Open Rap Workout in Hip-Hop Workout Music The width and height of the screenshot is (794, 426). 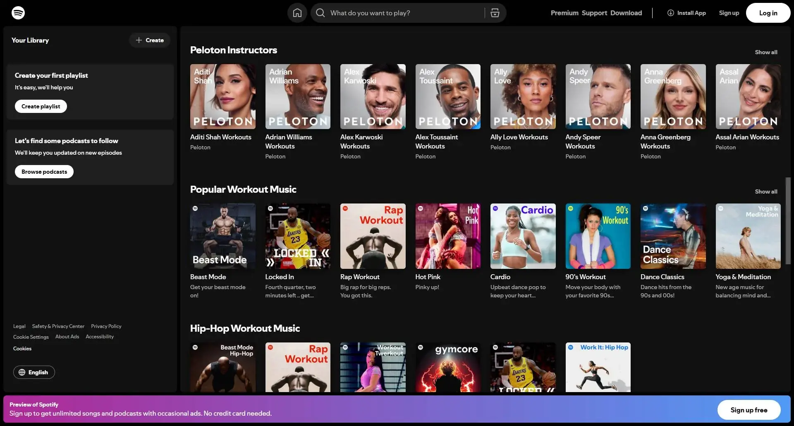pyautogui.click(x=298, y=367)
